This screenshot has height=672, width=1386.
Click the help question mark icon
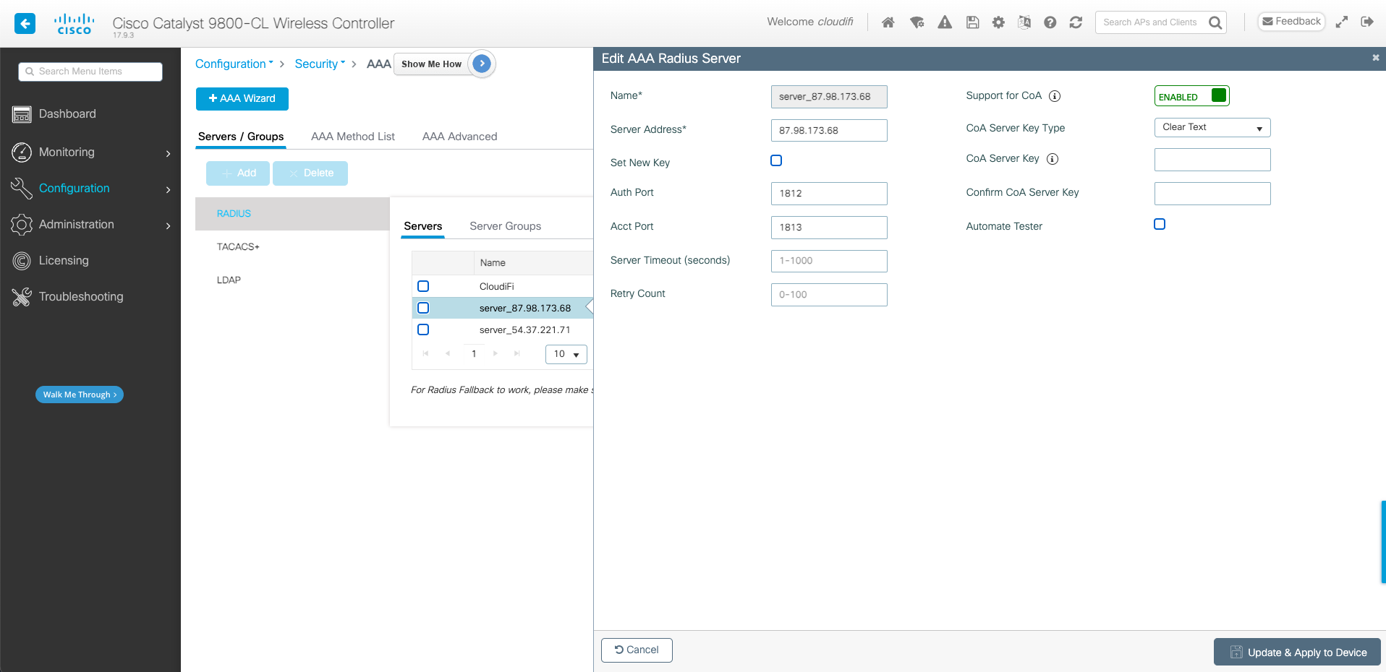(1050, 22)
